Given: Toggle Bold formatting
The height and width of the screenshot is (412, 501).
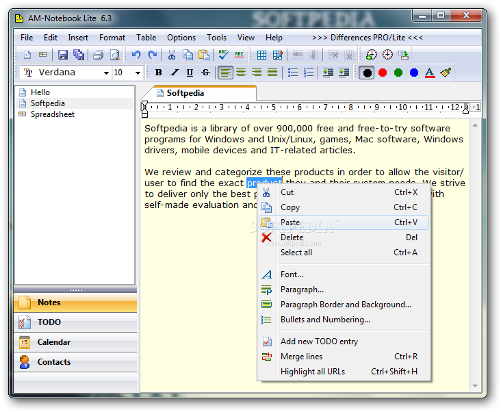Looking at the screenshot, I should point(158,73).
